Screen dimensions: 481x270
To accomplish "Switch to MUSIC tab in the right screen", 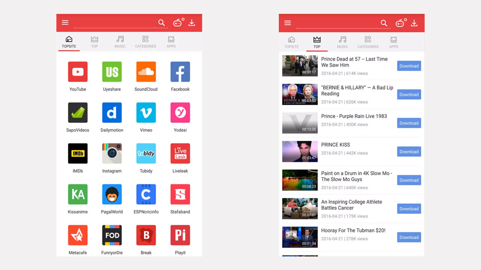I will point(343,42).
